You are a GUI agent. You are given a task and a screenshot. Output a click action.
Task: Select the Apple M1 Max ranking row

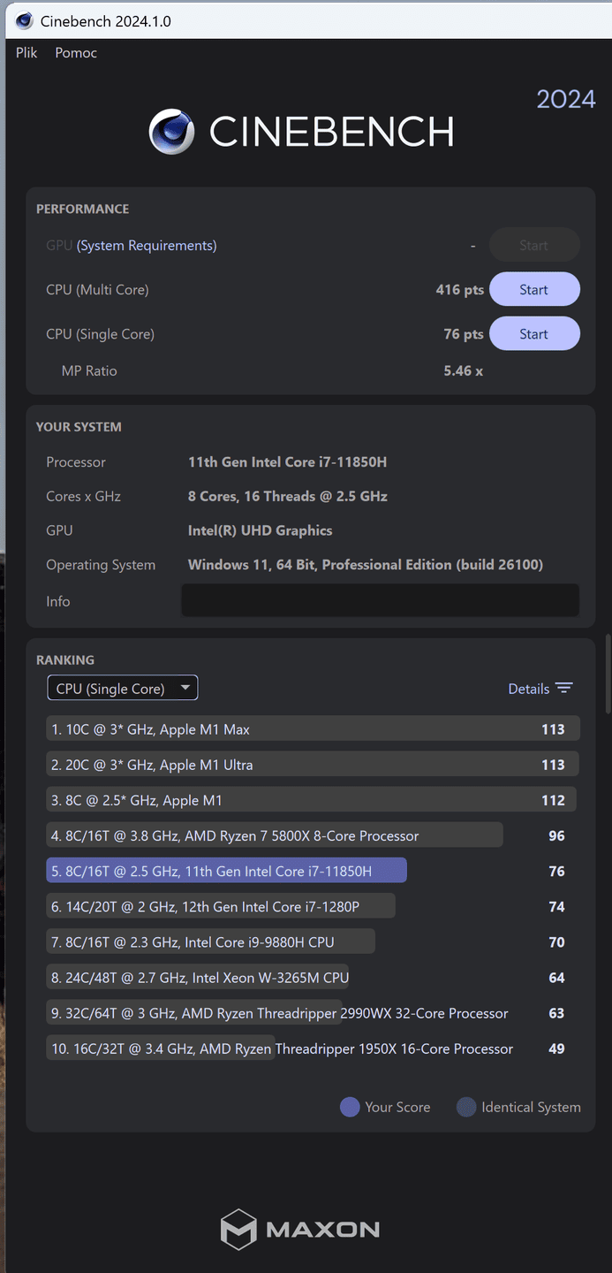coord(313,729)
